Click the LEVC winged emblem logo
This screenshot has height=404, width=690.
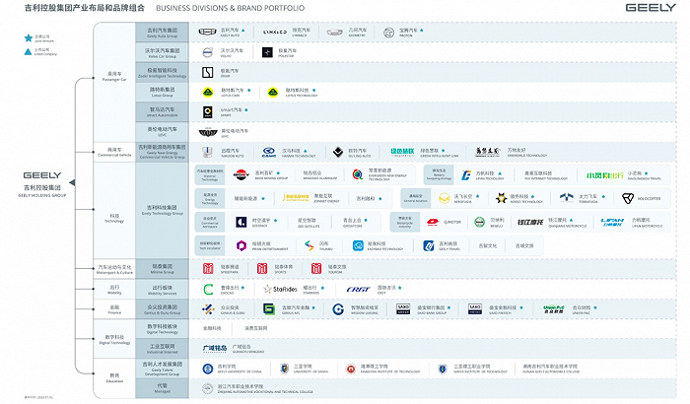point(208,132)
